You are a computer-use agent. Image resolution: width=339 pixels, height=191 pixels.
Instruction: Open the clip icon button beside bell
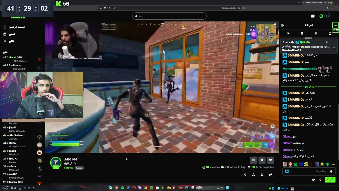[x=253, y=160]
